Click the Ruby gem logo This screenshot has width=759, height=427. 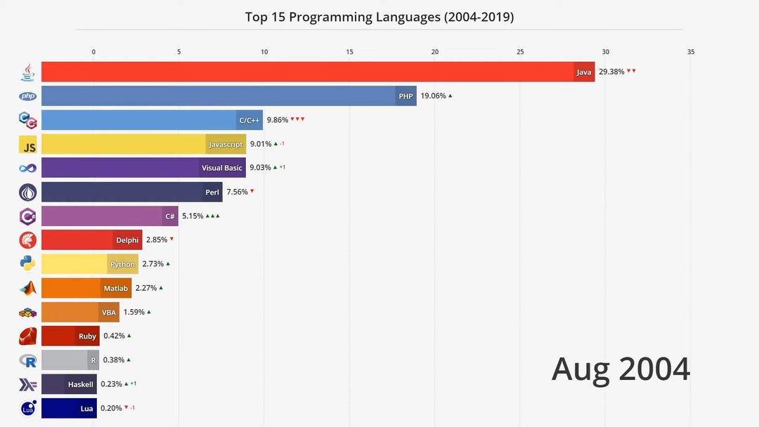(27, 336)
